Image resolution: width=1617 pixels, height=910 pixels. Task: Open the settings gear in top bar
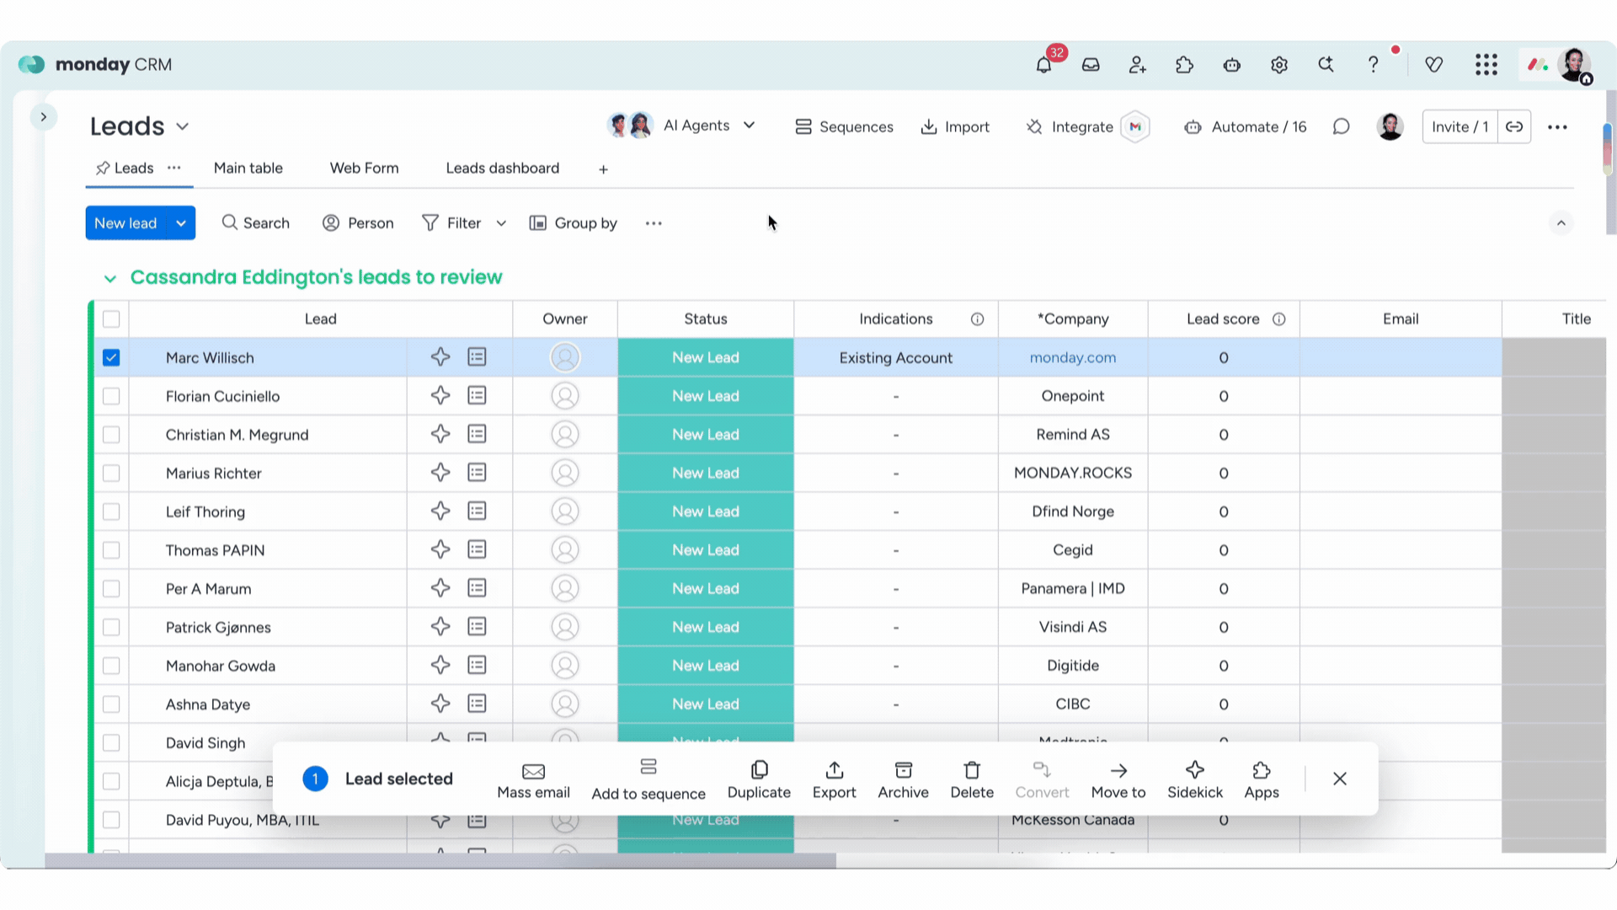[1279, 65]
